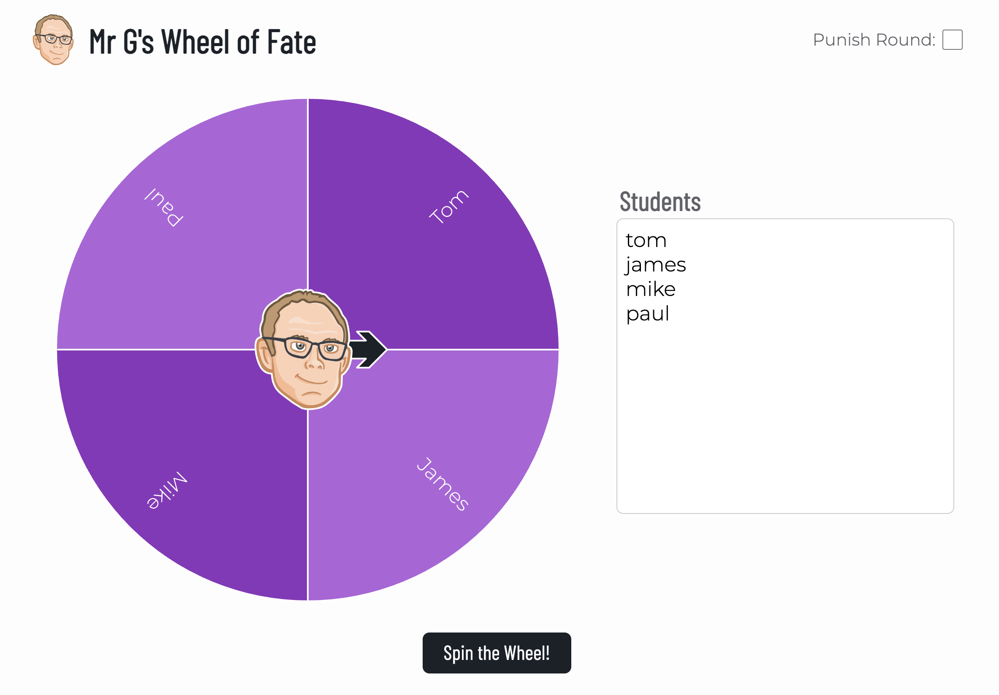Image resolution: width=999 pixels, height=695 pixels.
Task: Click the 'tom' line in Students box
Action: point(646,240)
